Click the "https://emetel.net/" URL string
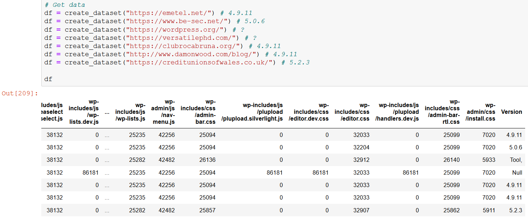Viewport: 528px width, 223px height. (x=169, y=13)
